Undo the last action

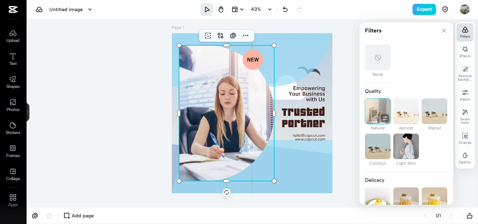pos(285,9)
